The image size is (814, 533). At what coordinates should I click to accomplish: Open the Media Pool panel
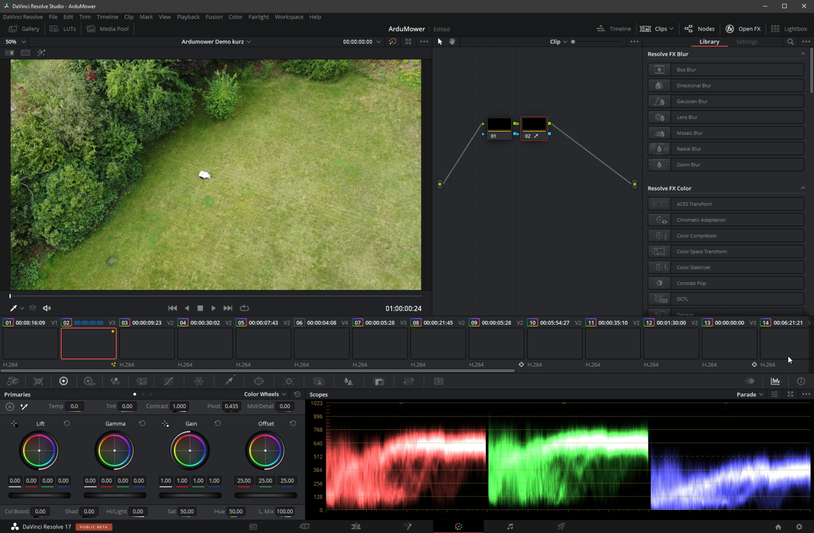pyautogui.click(x=108, y=29)
